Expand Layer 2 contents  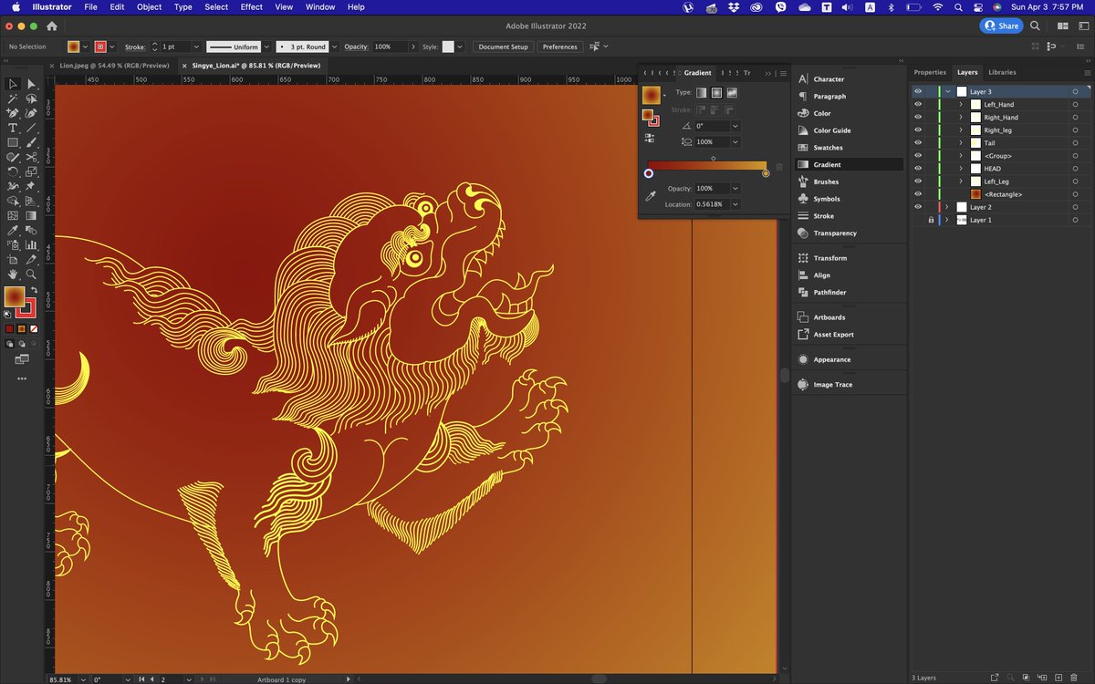(947, 207)
